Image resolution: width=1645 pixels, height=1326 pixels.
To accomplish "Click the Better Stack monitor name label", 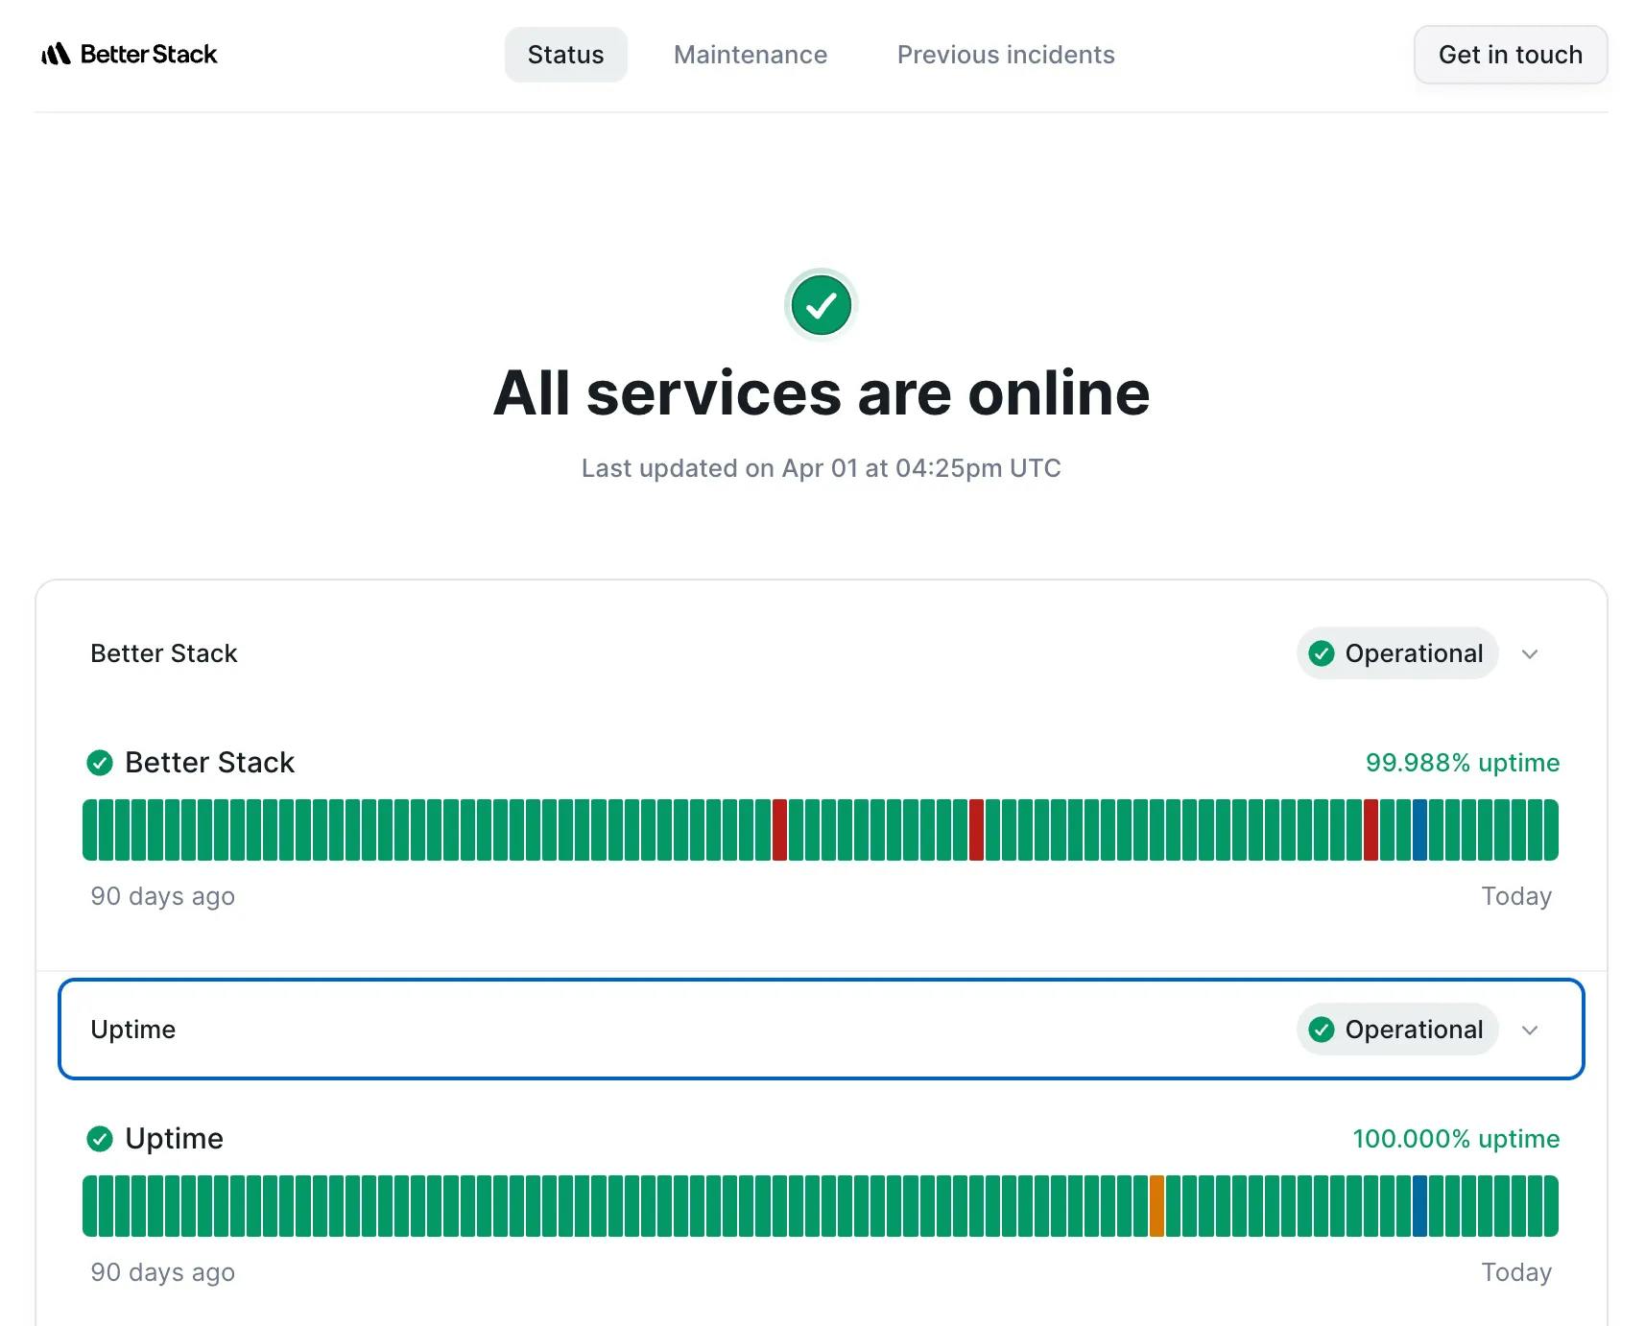I will pos(209,763).
